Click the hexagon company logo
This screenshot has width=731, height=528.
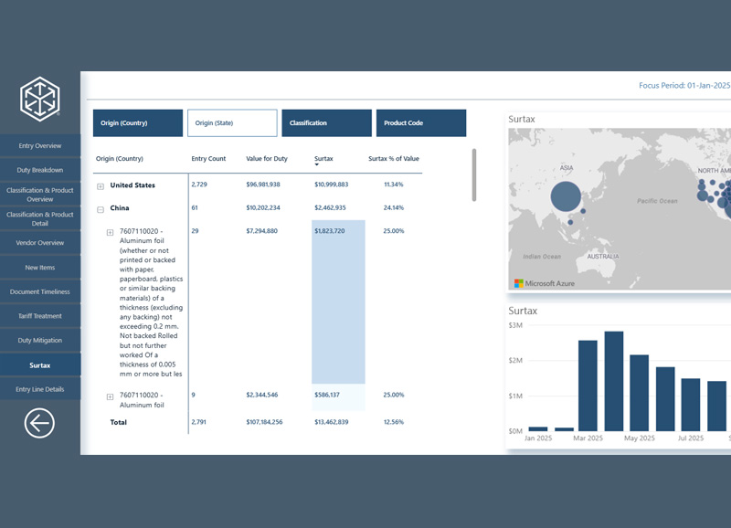click(x=40, y=99)
